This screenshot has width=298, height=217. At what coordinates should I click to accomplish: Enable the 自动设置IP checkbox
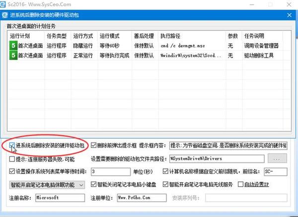click(x=240, y=184)
